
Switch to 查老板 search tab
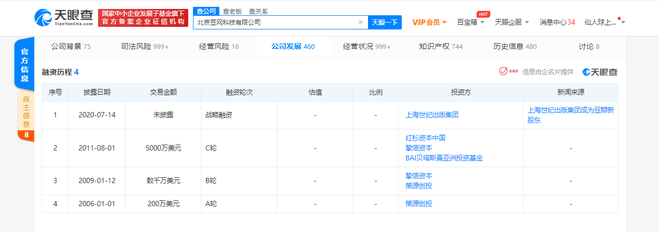click(233, 11)
